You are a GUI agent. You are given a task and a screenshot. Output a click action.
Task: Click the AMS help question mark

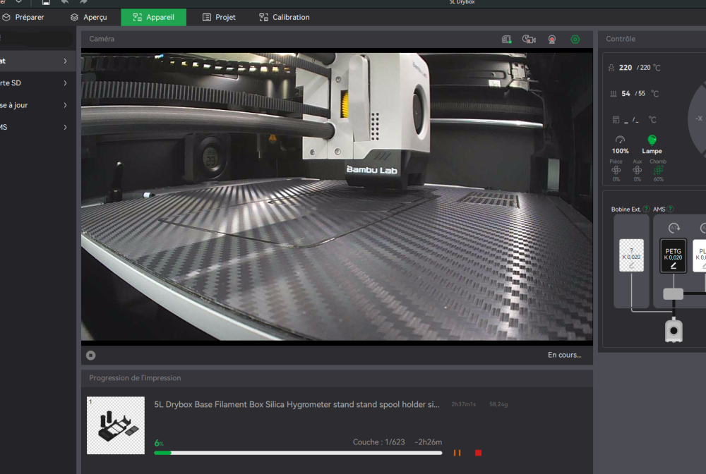[x=671, y=209]
